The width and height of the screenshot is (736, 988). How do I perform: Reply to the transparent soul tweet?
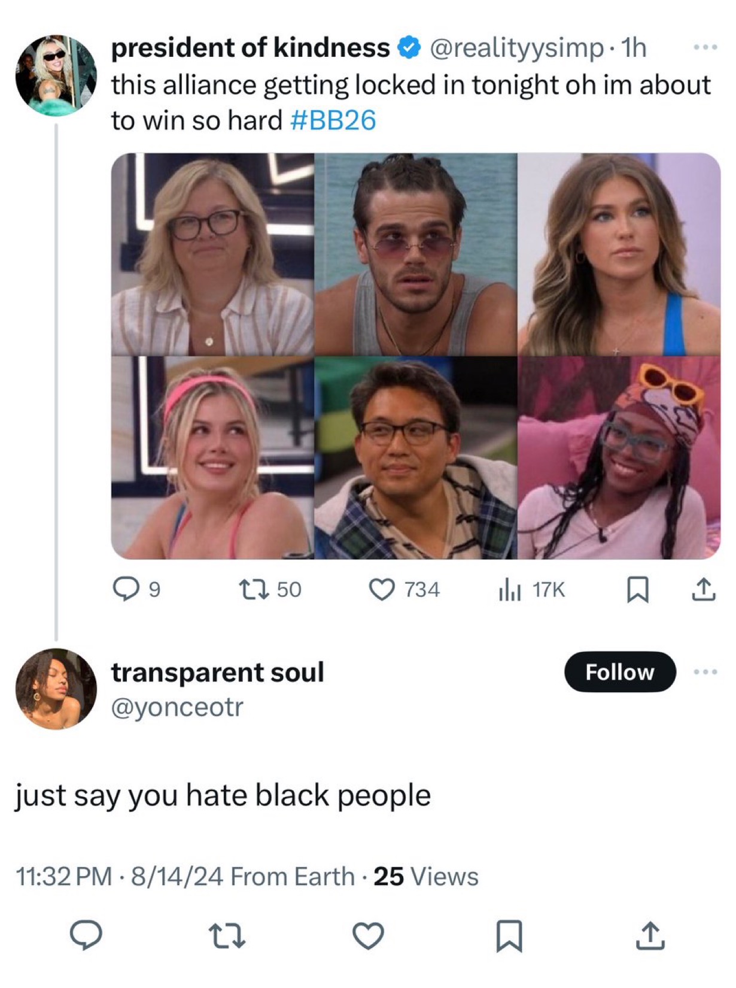(86, 935)
